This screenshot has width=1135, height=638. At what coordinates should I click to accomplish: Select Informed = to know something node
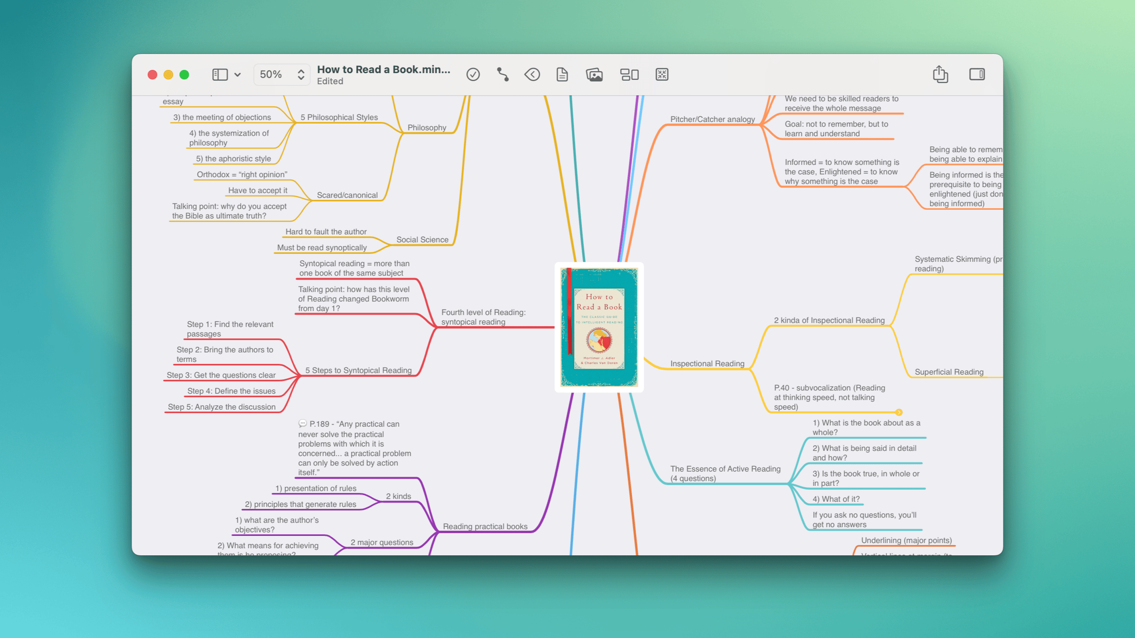tap(842, 172)
